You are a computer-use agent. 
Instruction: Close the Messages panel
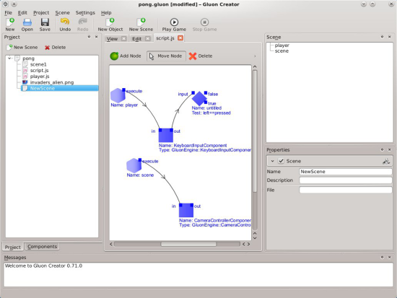pos(389,258)
